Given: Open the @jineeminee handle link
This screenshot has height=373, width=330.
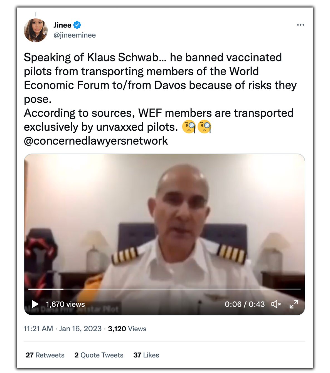Looking at the screenshot, I should [75, 35].
